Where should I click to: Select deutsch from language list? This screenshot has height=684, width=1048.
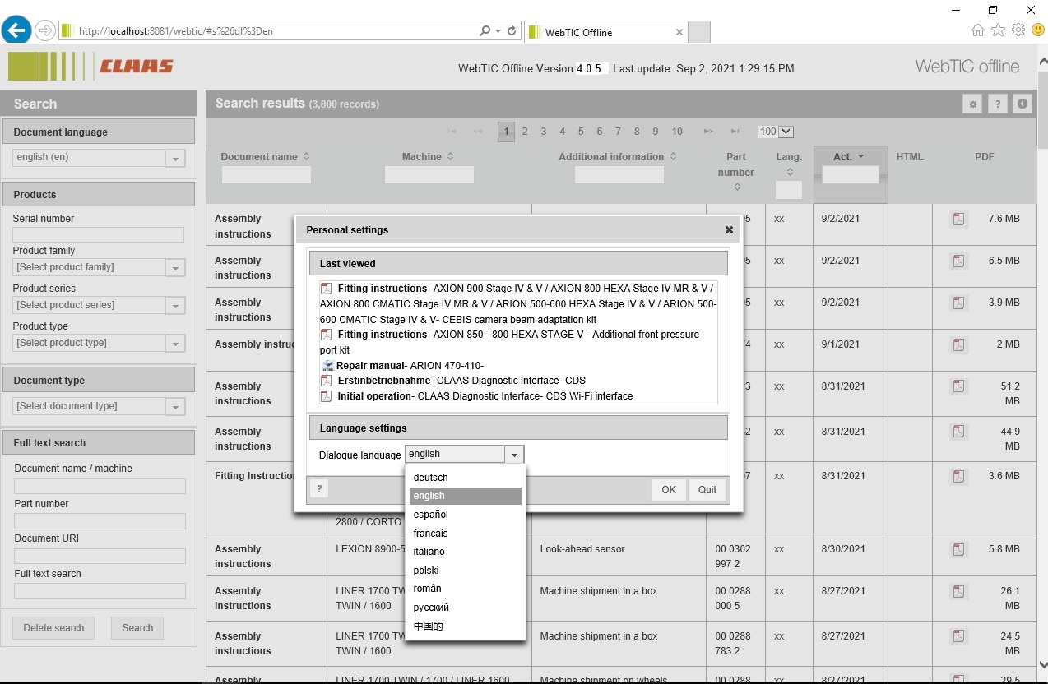(431, 478)
